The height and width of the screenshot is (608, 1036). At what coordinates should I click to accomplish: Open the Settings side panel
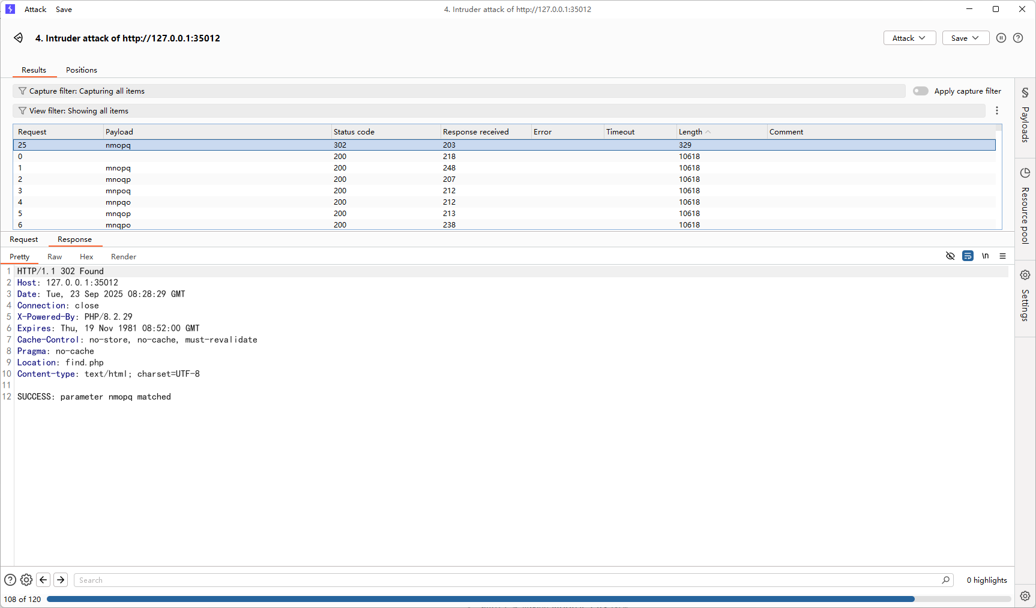click(1025, 296)
